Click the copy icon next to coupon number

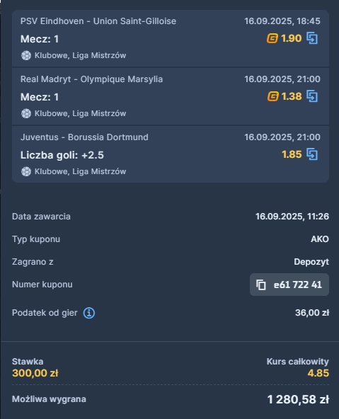coord(261,285)
